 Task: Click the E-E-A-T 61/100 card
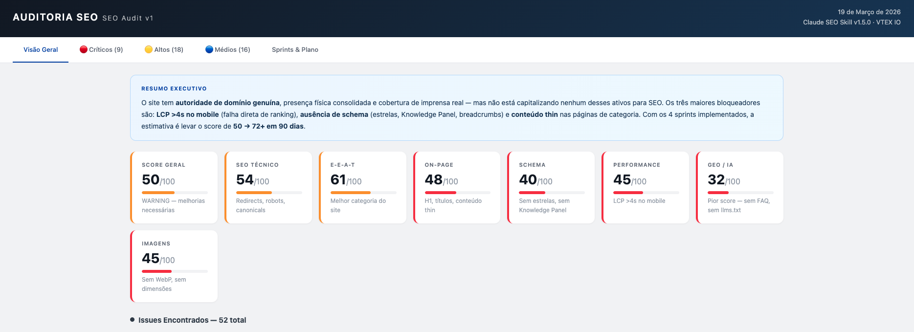[x=363, y=187]
